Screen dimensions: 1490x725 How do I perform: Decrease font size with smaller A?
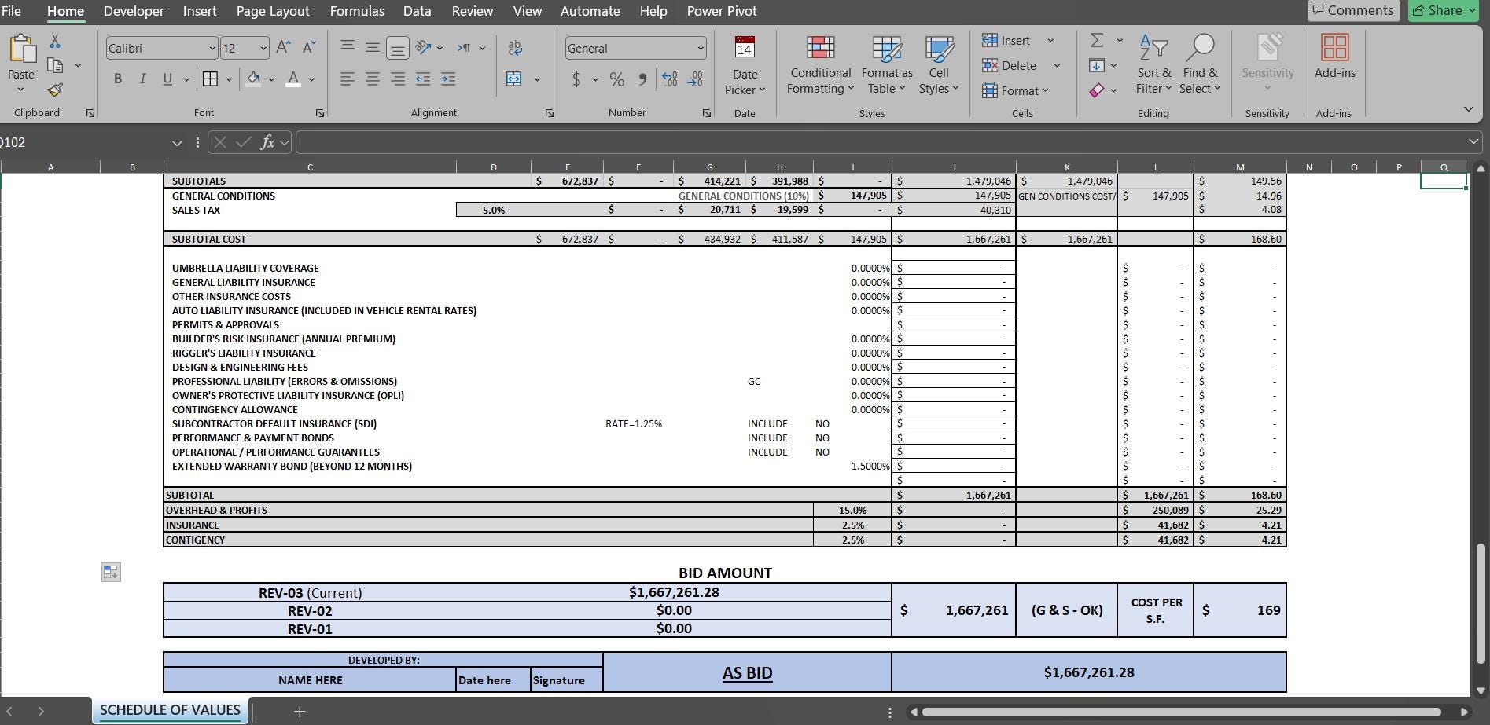[309, 48]
